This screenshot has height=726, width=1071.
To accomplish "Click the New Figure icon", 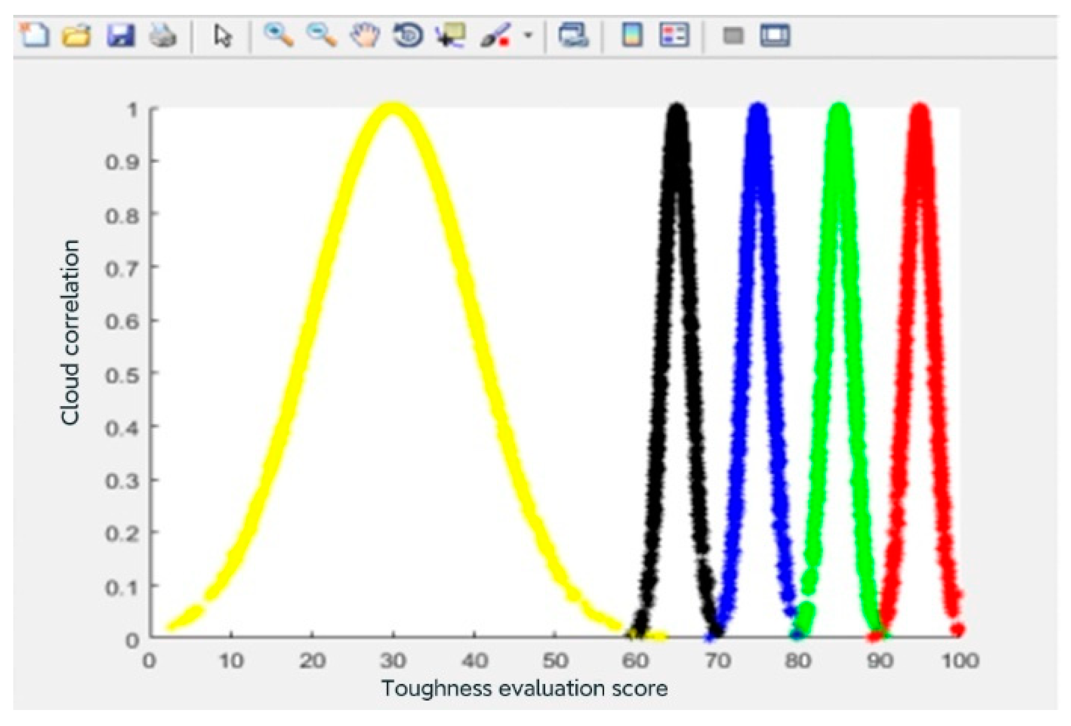I will click(x=34, y=36).
